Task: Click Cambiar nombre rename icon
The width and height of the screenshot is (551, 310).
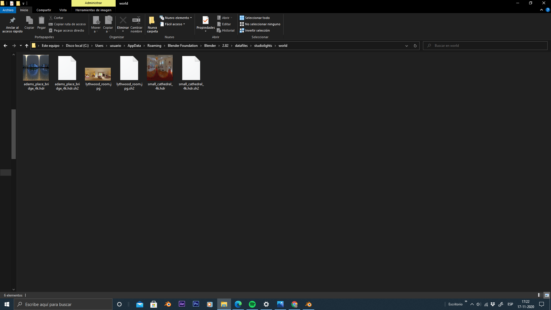Action: coord(136,21)
